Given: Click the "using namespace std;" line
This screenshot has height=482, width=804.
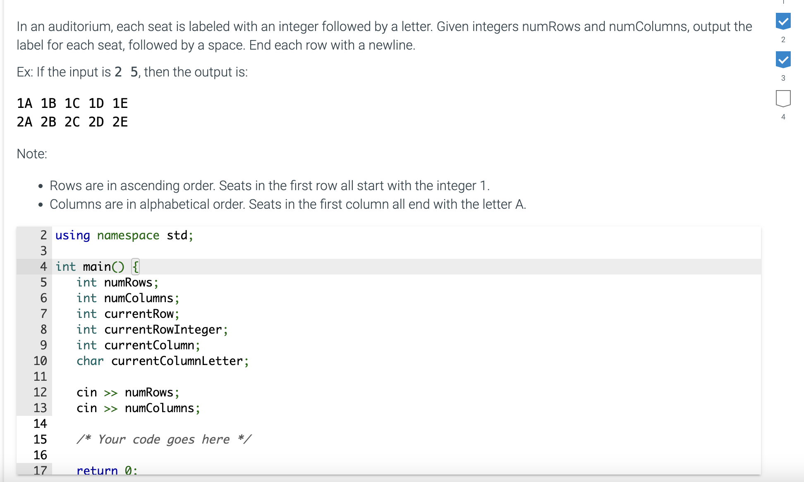Looking at the screenshot, I should tap(124, 235).
